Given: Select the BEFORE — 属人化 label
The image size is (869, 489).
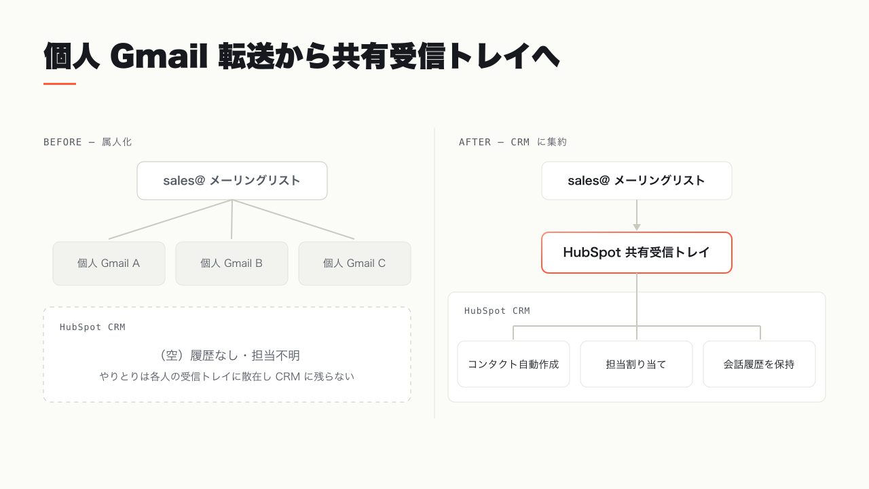Looking at the screenshot, I should coord(88,142).
